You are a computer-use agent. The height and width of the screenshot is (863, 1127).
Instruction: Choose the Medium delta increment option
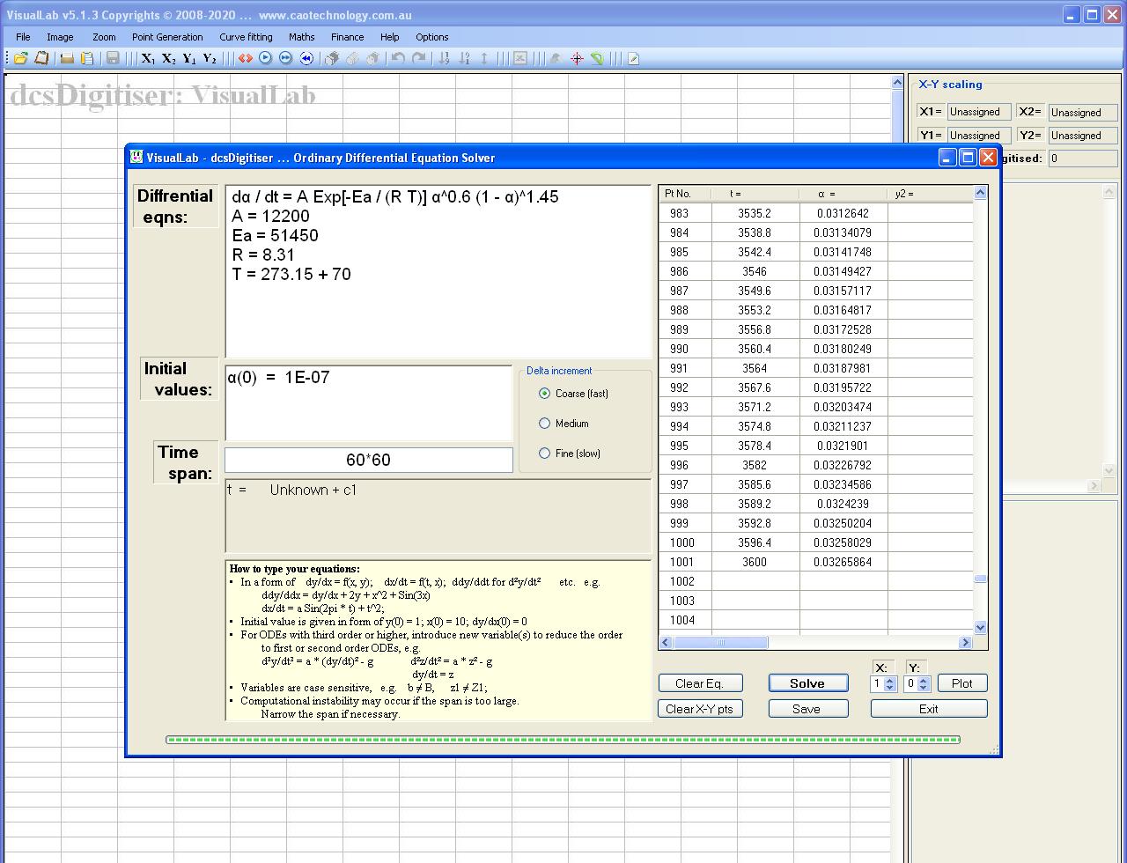[544, 424]
